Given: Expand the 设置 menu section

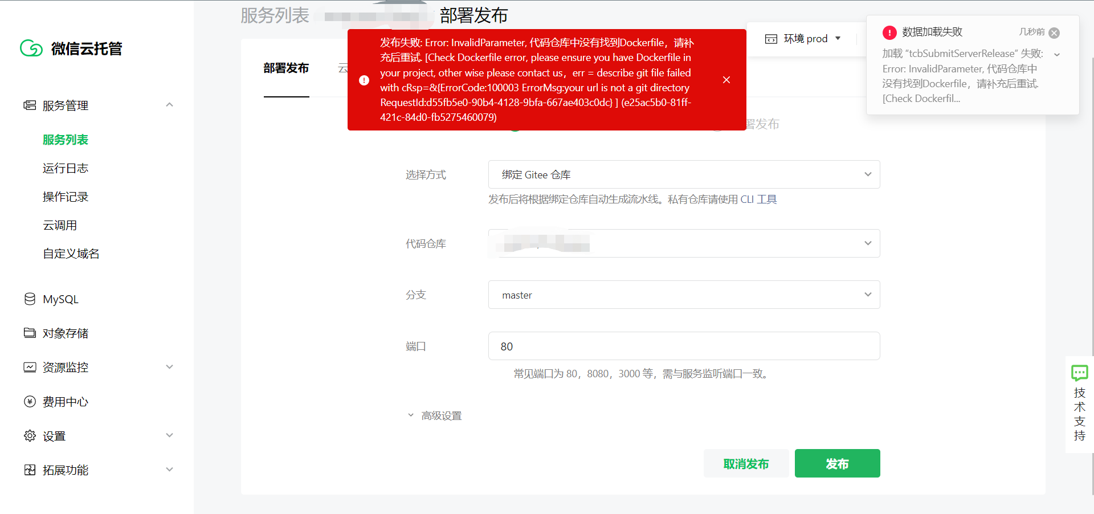Looking at the screenshot, I should 169,435.
